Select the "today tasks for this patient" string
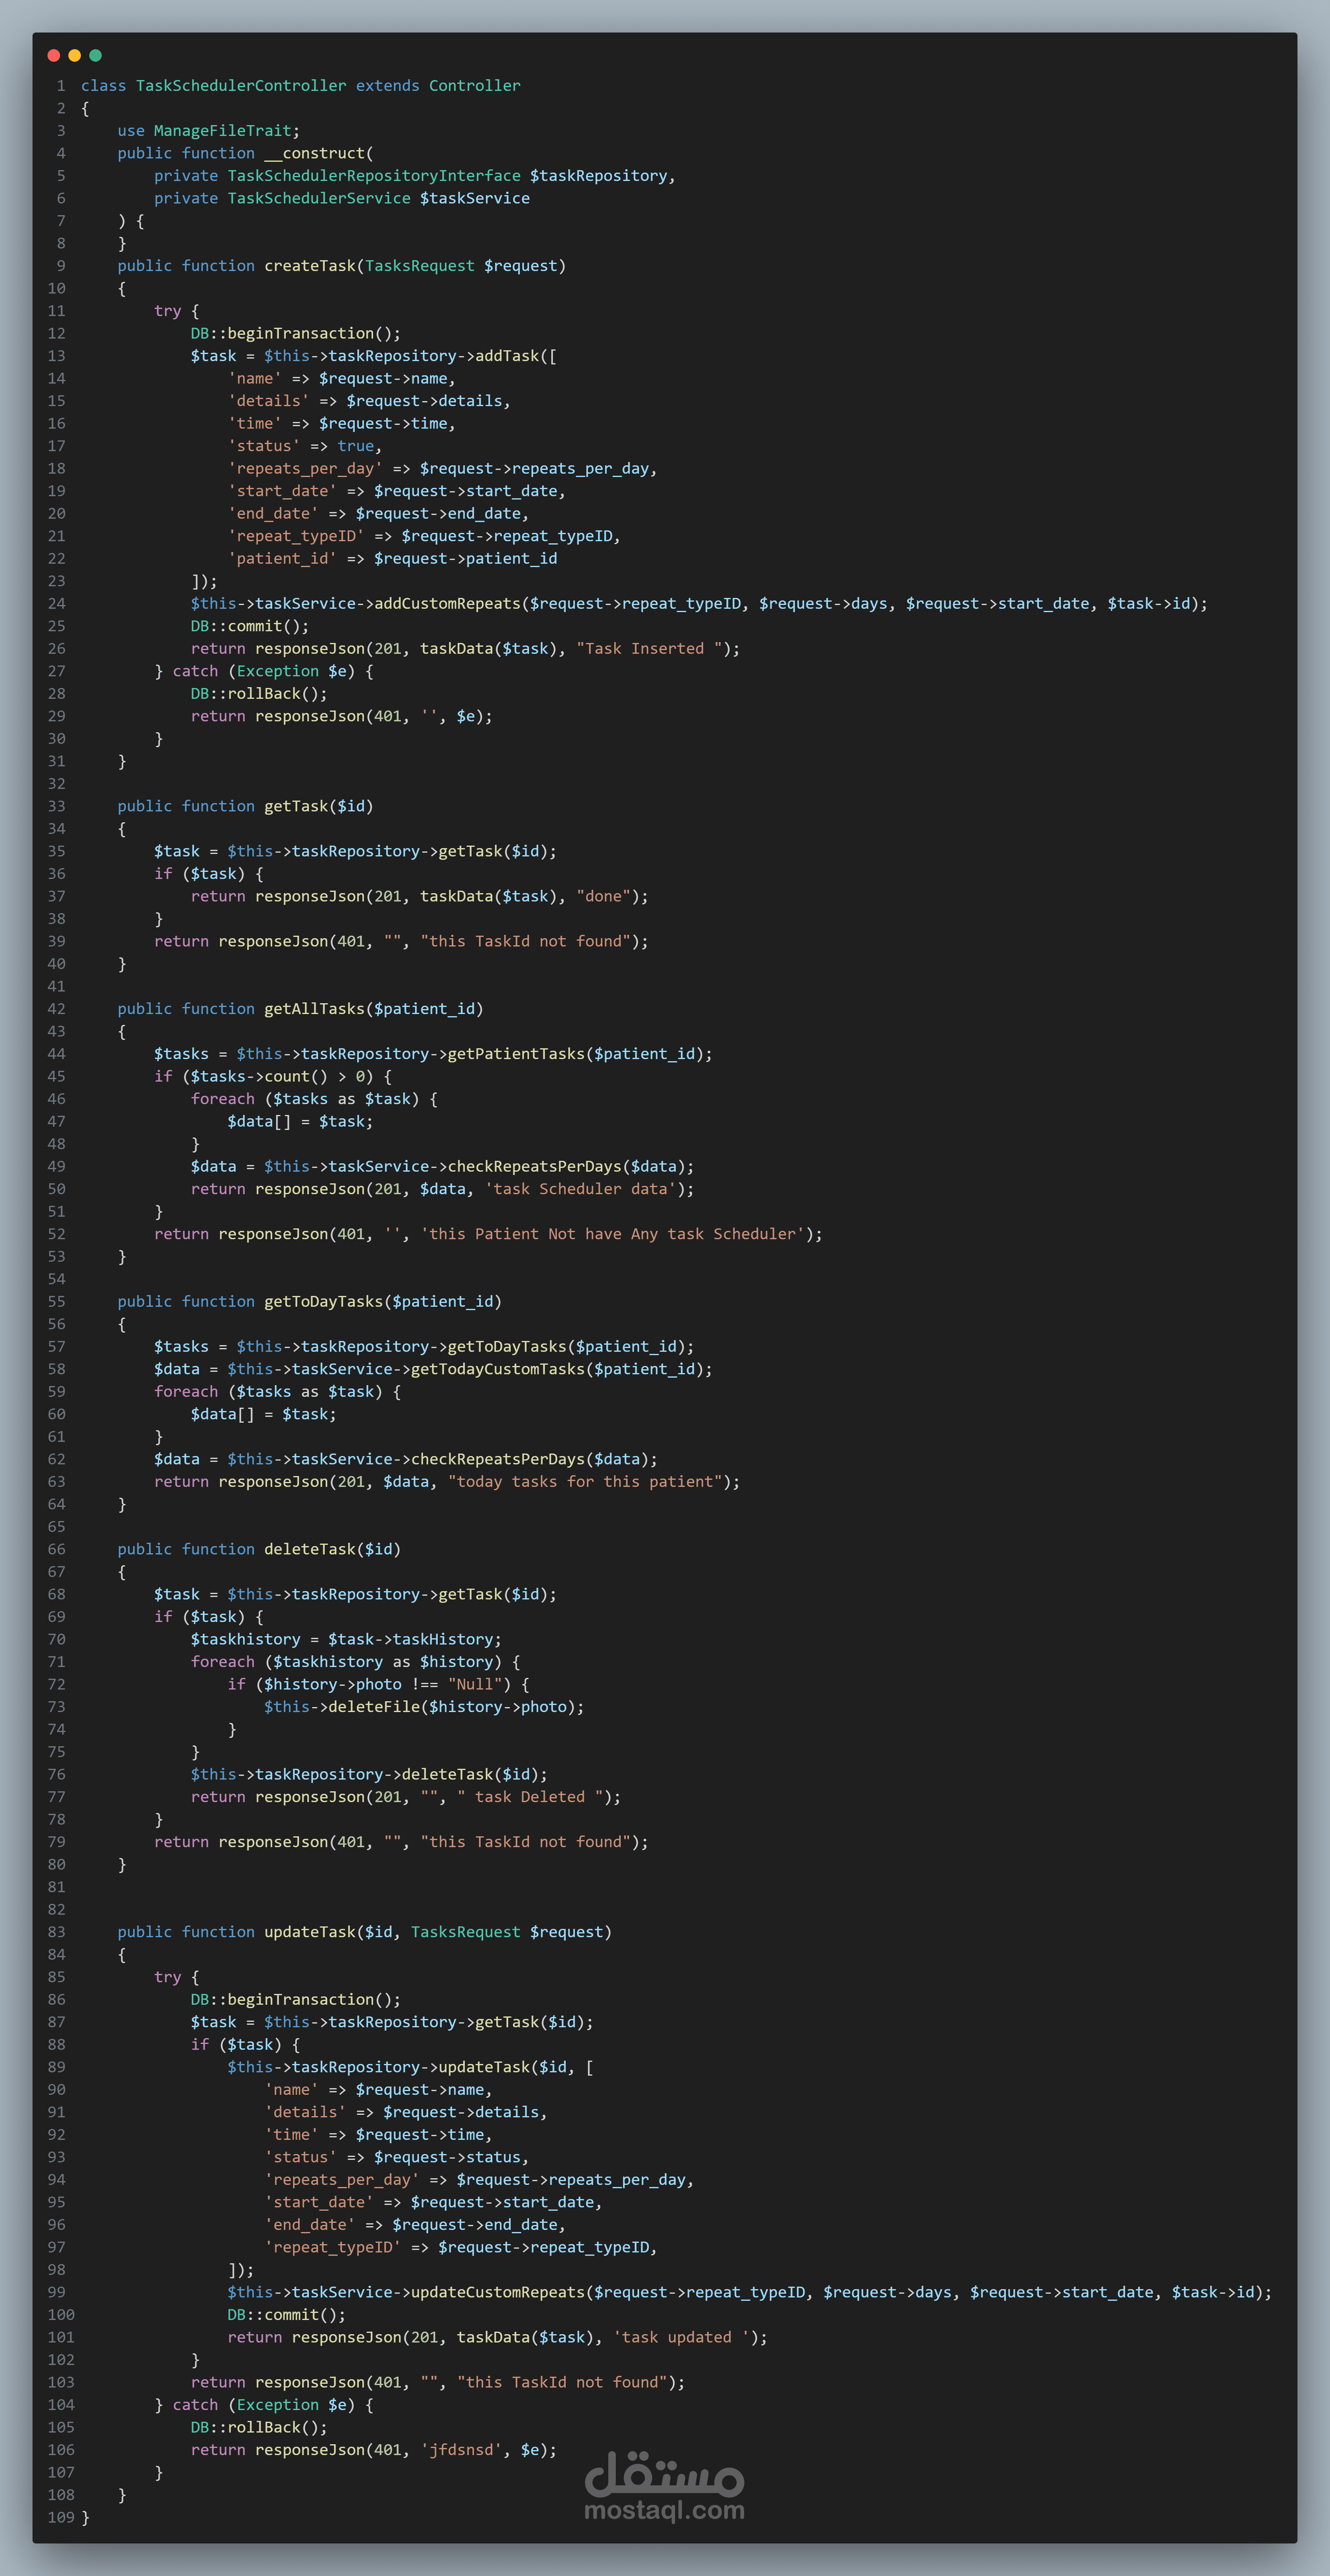Screen dimensions: 1330x2576 tap(585, 1481)
